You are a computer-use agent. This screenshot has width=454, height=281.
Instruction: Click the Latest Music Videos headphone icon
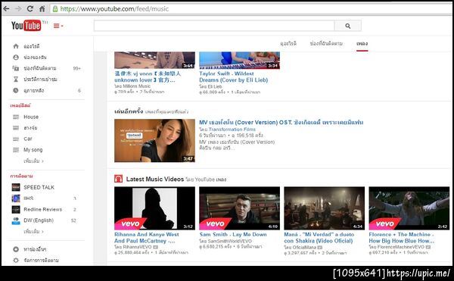119,179
